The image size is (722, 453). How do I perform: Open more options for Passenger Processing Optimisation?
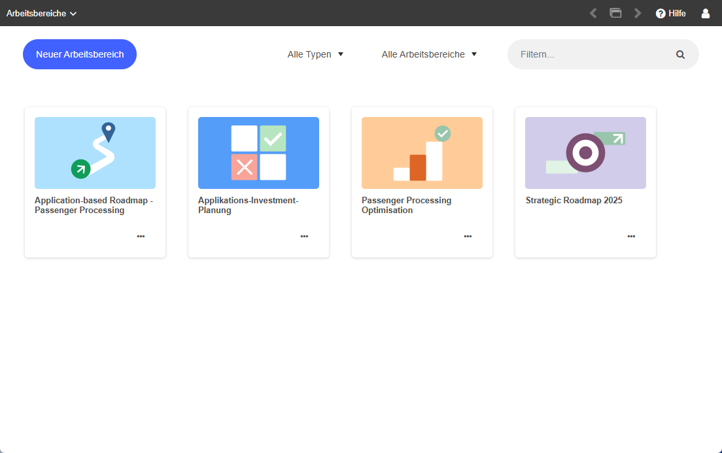tap(468, 236)
